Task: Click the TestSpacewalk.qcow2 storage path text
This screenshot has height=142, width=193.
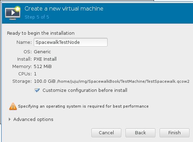Action: point(123,81)
